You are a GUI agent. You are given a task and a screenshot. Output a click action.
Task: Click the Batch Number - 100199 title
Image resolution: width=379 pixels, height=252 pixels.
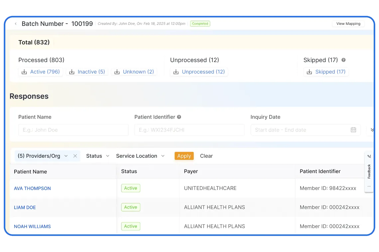pyautogui.click(x=57, y=24)
